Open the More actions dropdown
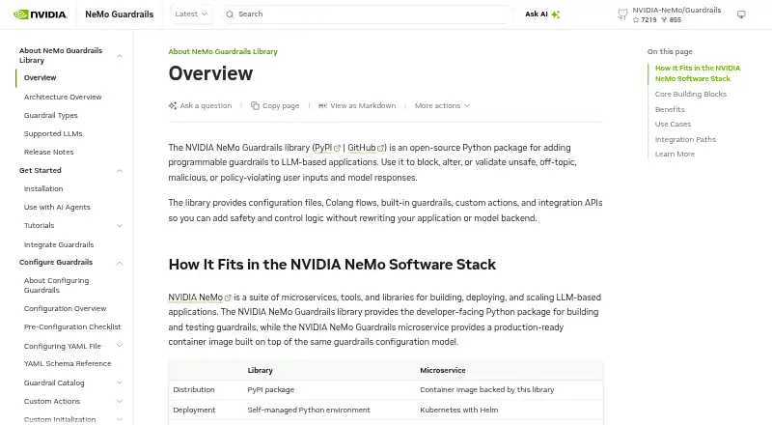 point(442,105)
